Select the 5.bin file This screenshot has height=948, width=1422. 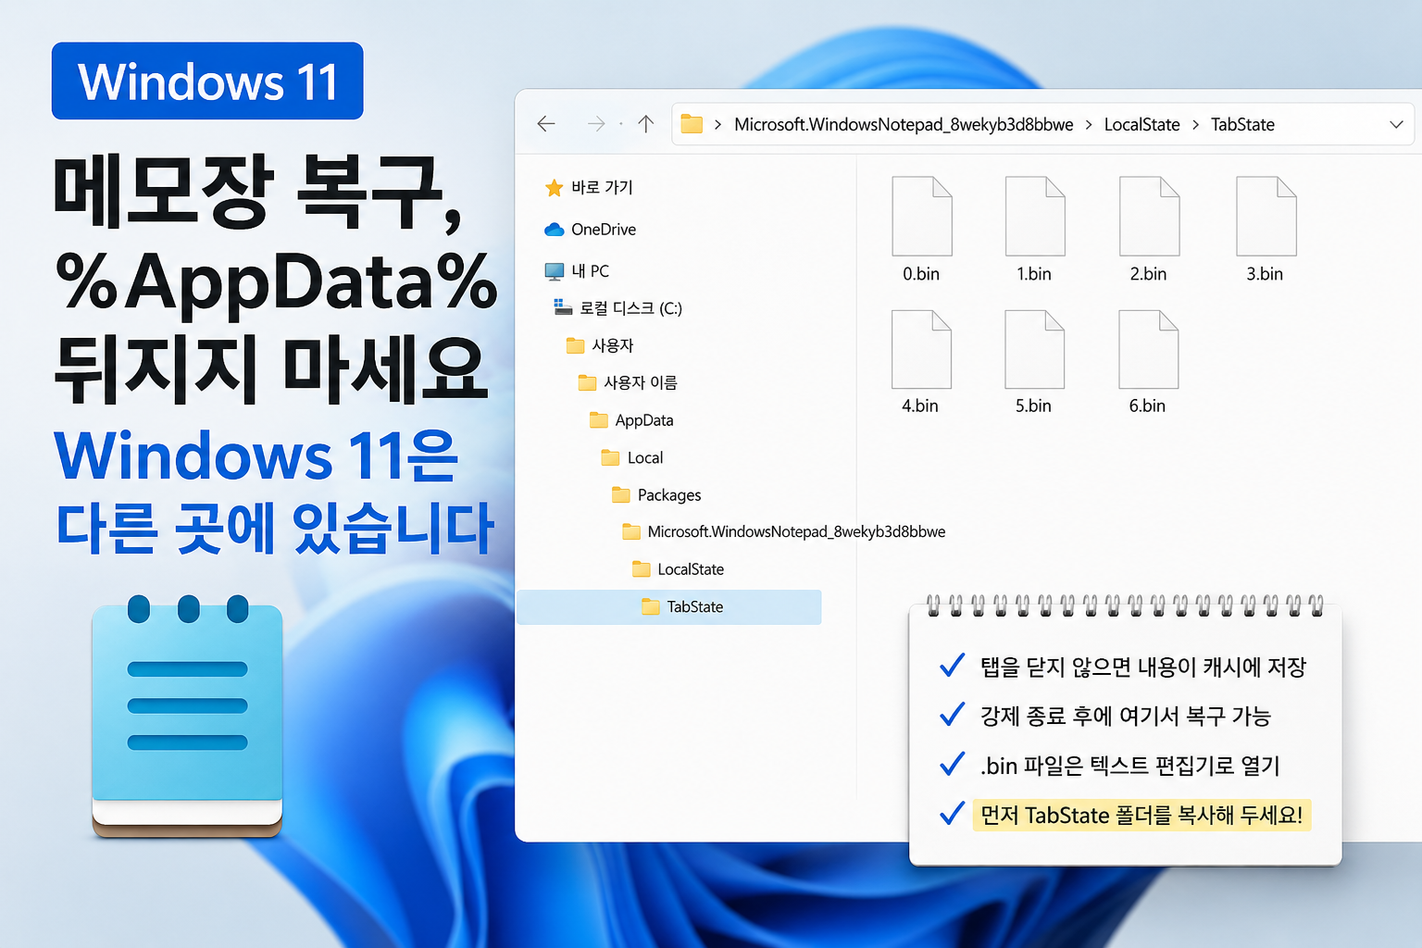tap(1033, 363)
